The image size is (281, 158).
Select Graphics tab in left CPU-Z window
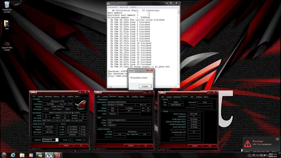pyautogui.click(x=70, y=96)
